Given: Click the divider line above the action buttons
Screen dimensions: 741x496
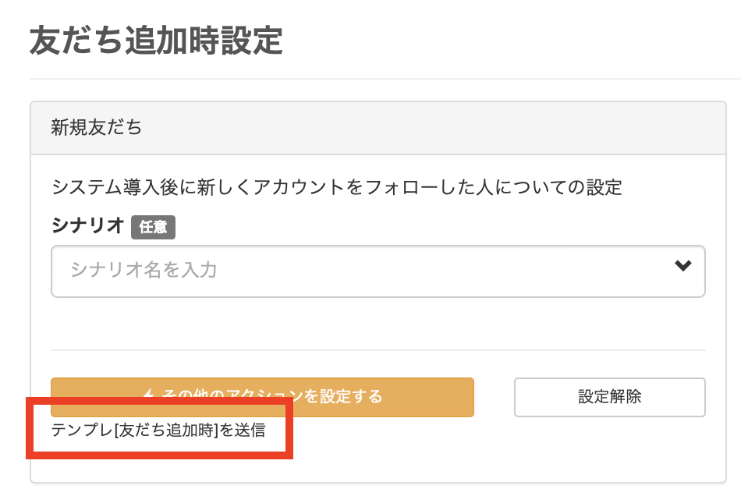Looking at the screenshot, I should [x=378, y=350].
